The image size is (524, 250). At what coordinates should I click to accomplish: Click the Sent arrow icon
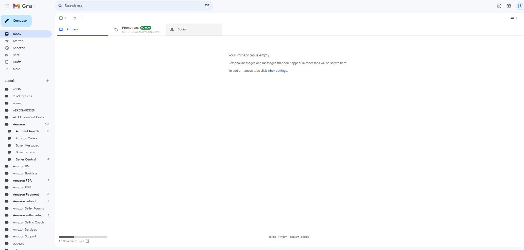point(7,55)
